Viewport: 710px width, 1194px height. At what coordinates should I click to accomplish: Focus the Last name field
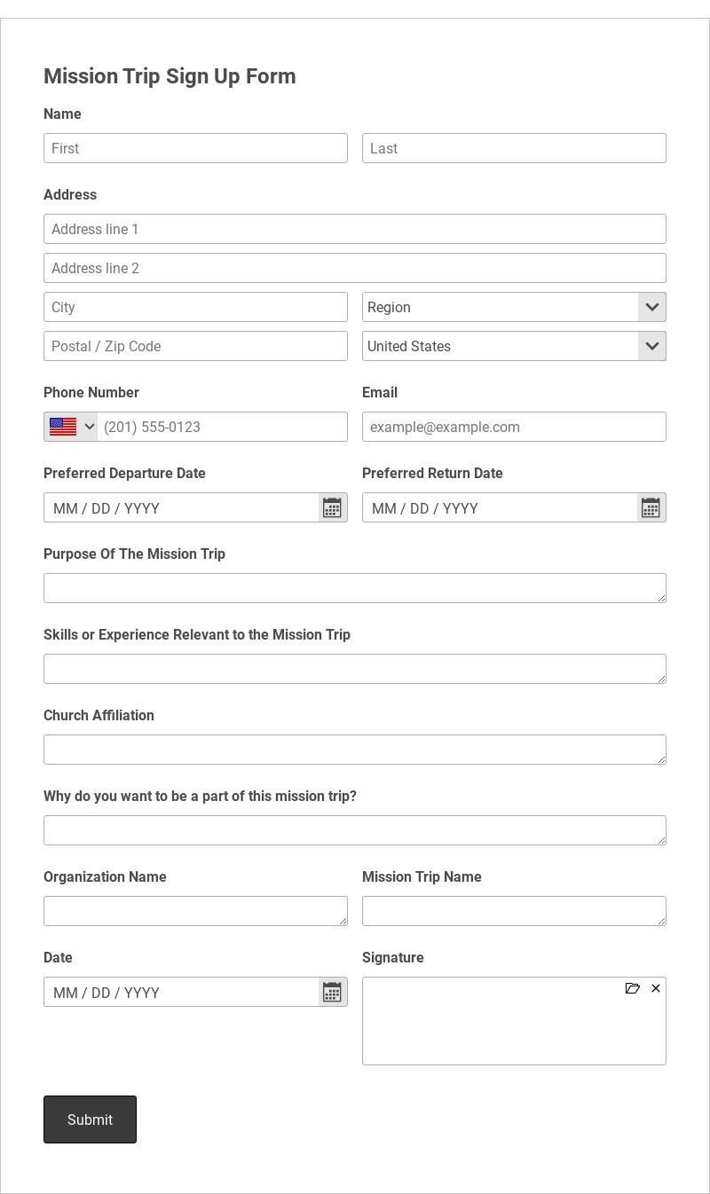click(514, 148)
